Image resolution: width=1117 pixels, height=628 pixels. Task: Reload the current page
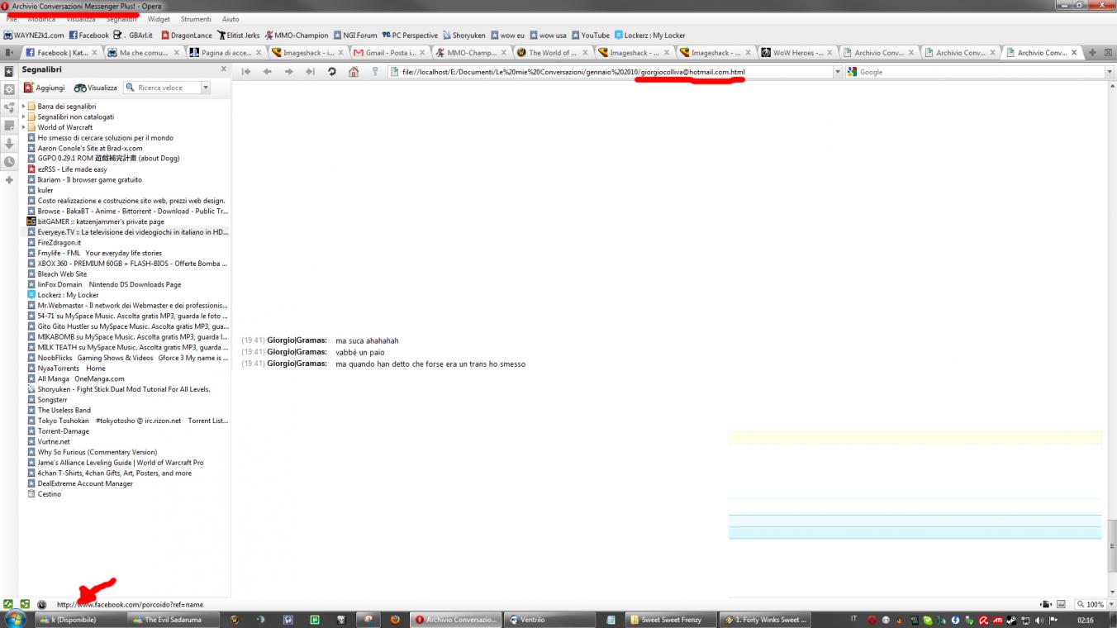click(332, 72)
